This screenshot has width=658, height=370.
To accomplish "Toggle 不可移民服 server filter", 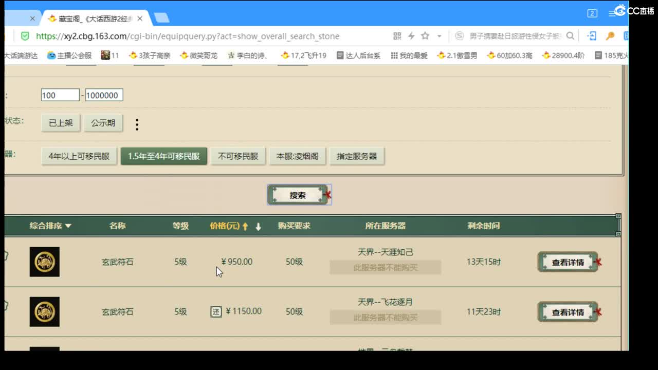I will [238, 156].
